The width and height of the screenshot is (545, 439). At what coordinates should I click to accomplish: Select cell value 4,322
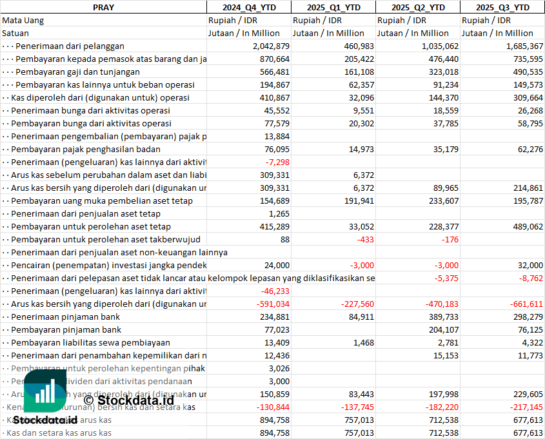coord(533,342)
